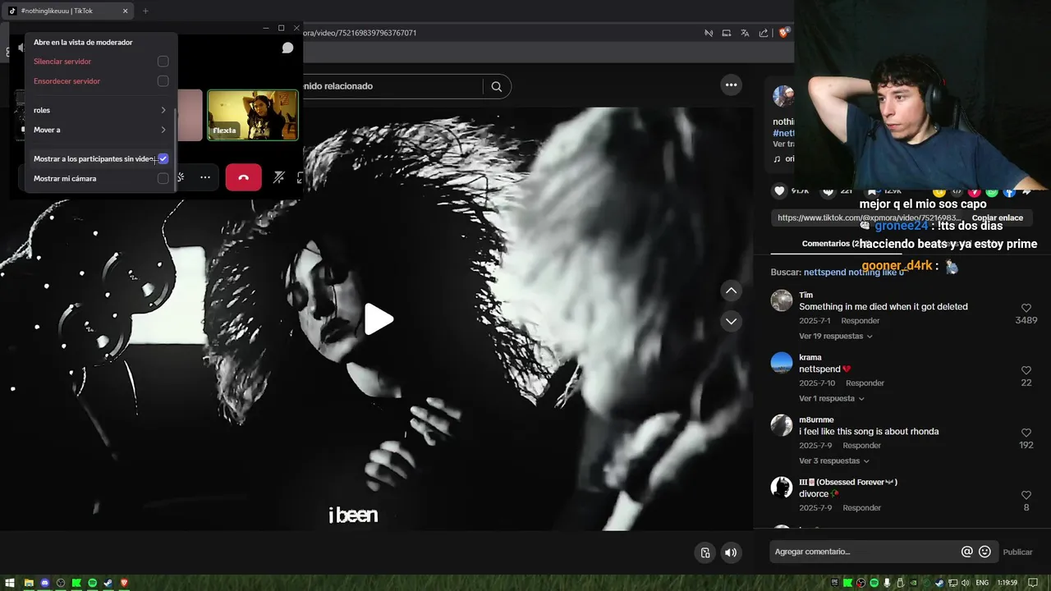Select Abre en la vista de moderador
This screenshot has height=591, width=1051.
click(83, 42)
